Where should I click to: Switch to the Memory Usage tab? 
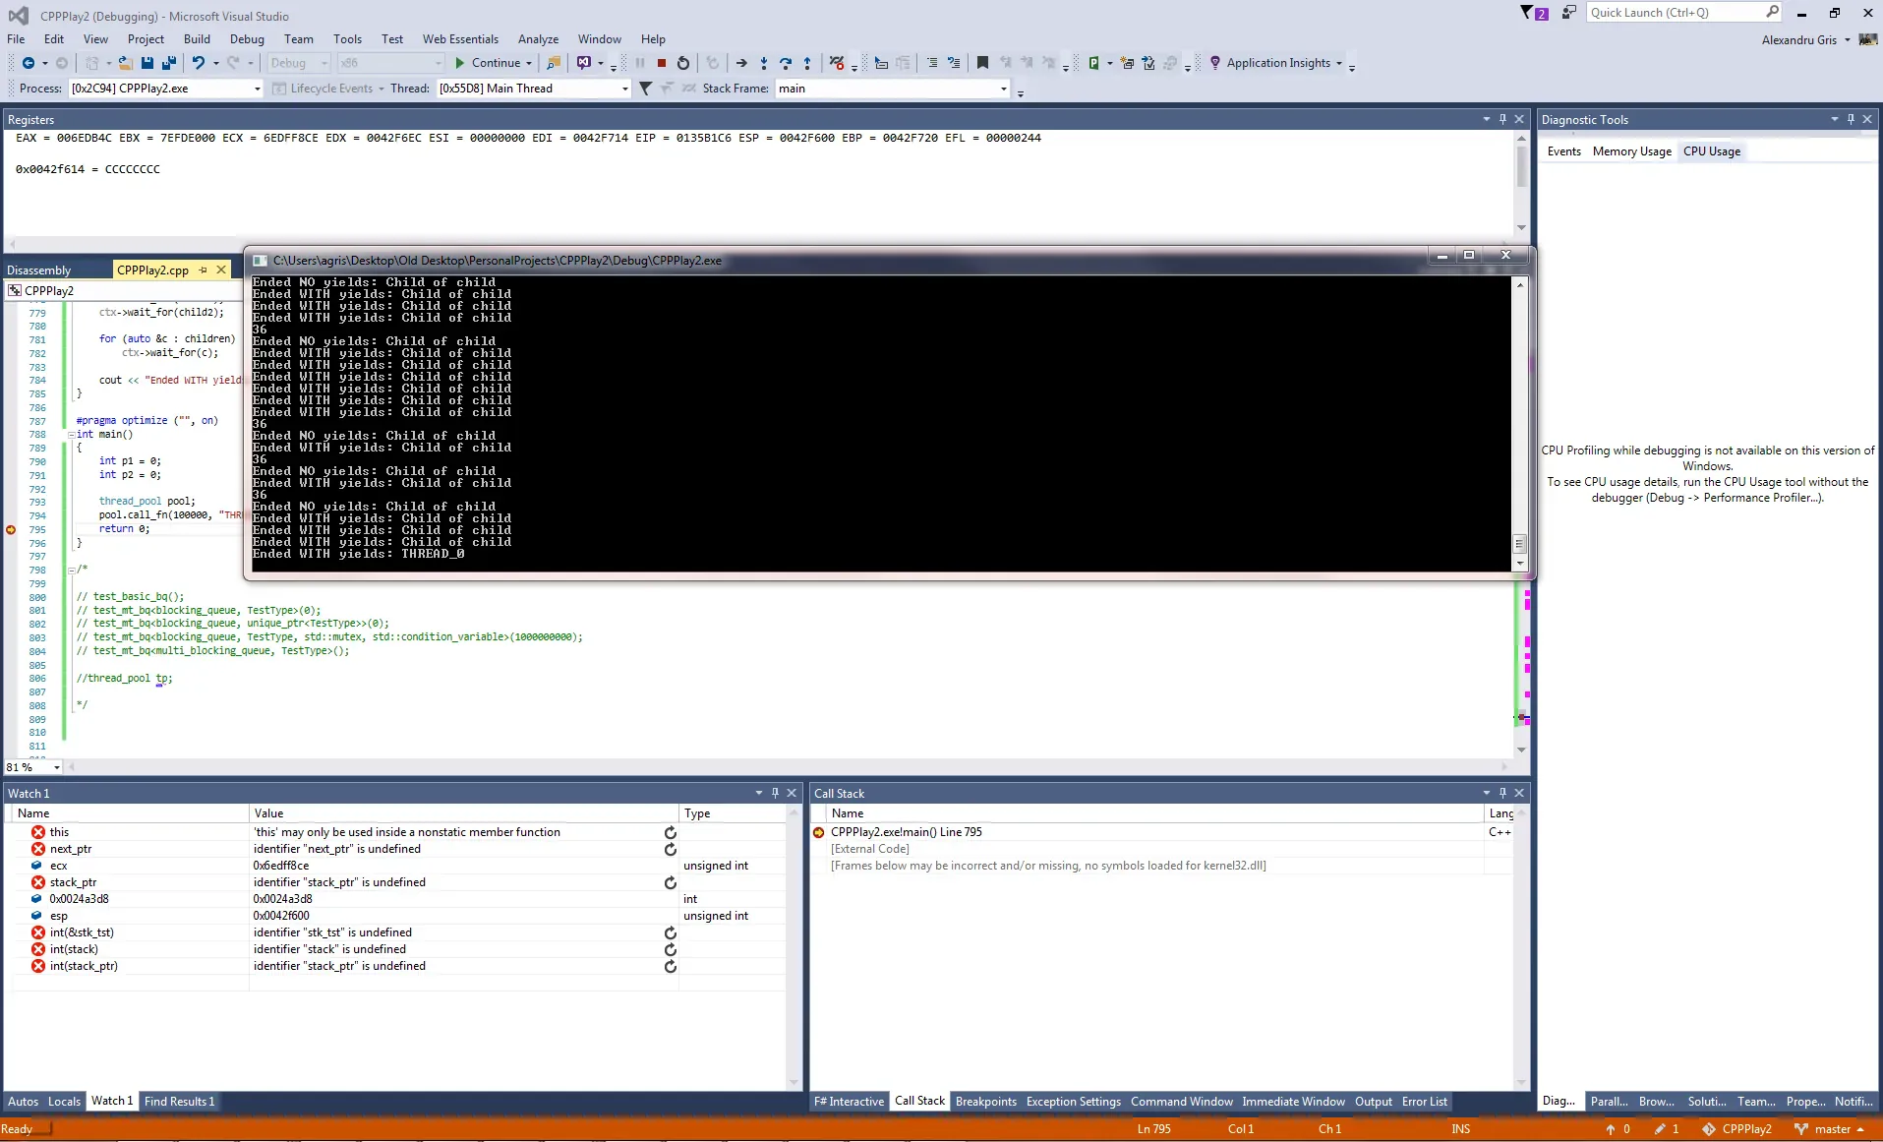click(x=1631, y=151)
